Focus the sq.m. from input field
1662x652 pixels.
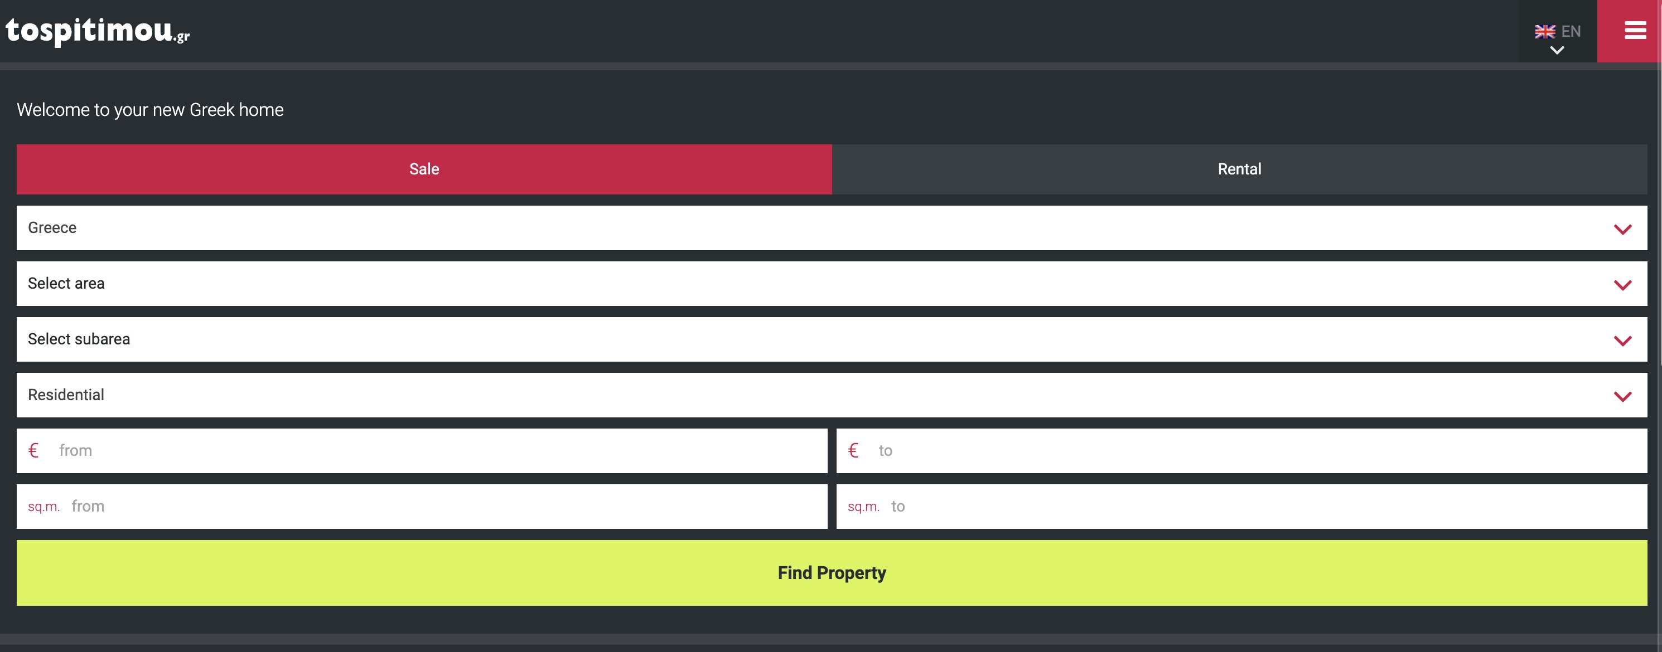(x=445, y=506)
